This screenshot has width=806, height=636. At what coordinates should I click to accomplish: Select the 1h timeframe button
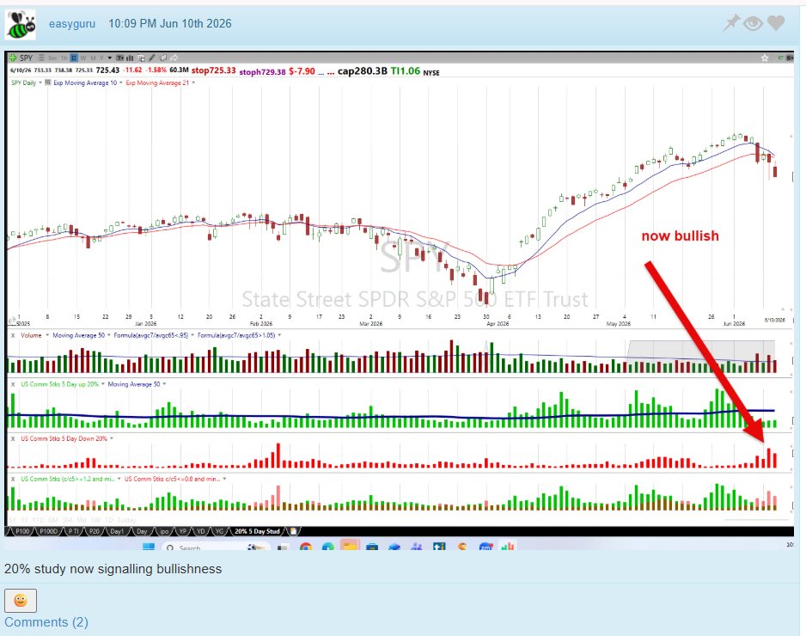64,58
